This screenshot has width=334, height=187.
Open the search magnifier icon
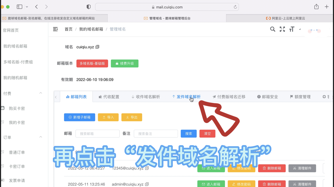point(273,29)
